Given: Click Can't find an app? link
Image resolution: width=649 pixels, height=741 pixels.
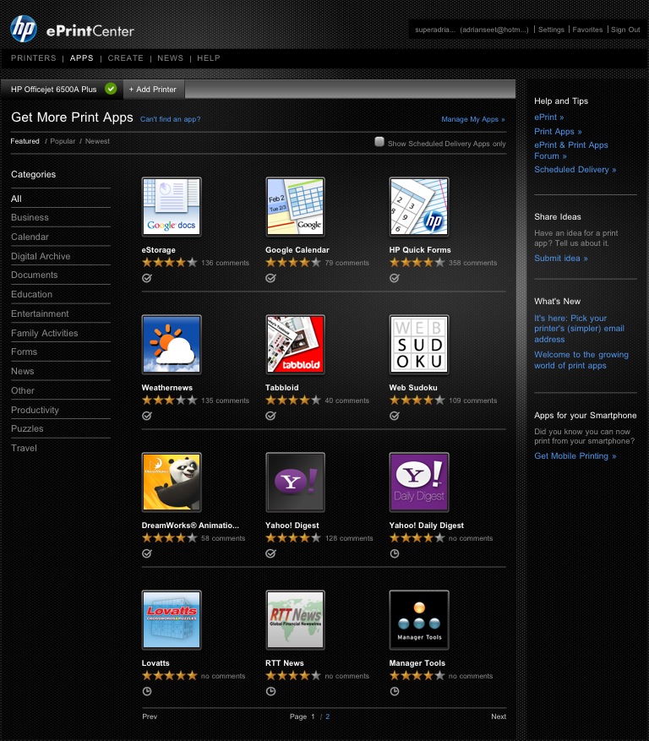Looking at the screenshot, I should click(x=170, y=119).
